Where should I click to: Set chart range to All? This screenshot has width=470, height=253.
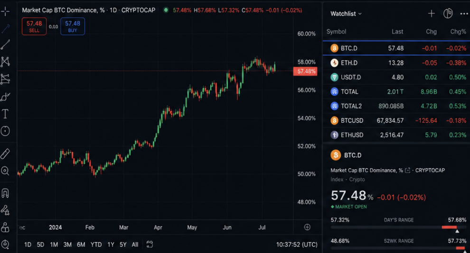tap(135, 244)
